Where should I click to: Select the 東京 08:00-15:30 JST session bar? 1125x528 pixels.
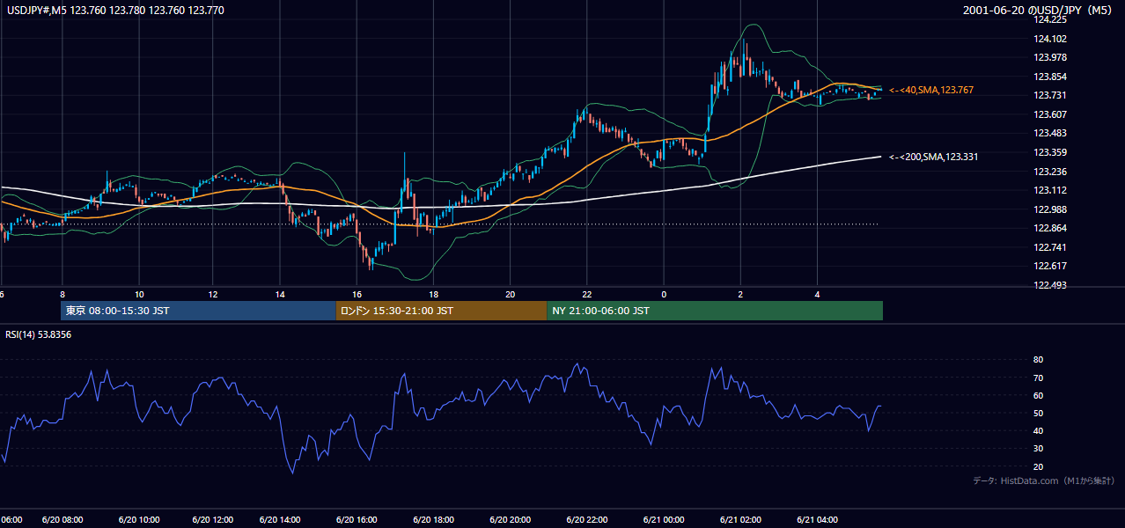point(198,311)
